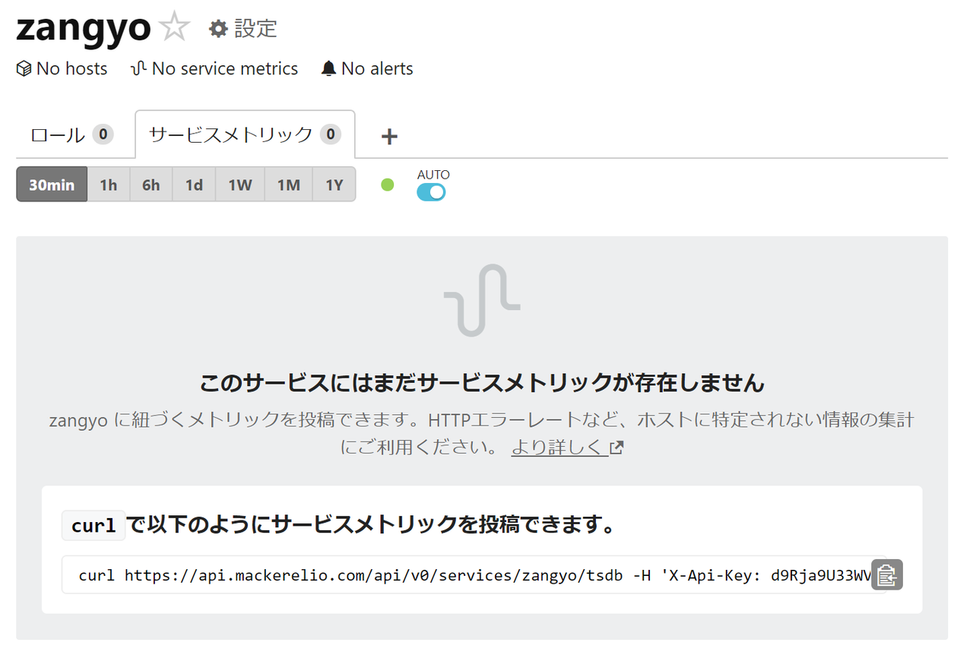Screen dimensions: 973x658
Task: Click the zangyo service title
Action: tap(84, 28)
